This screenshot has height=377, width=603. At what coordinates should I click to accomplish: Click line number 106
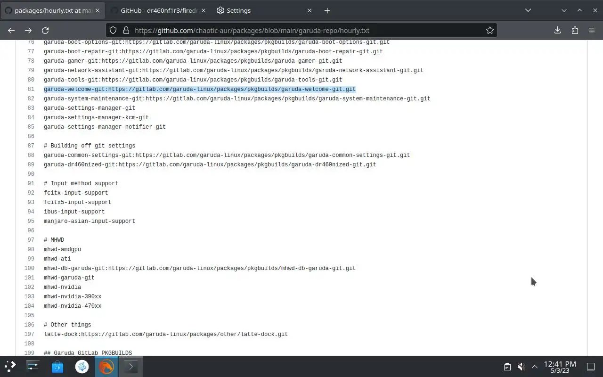(29, 325)
